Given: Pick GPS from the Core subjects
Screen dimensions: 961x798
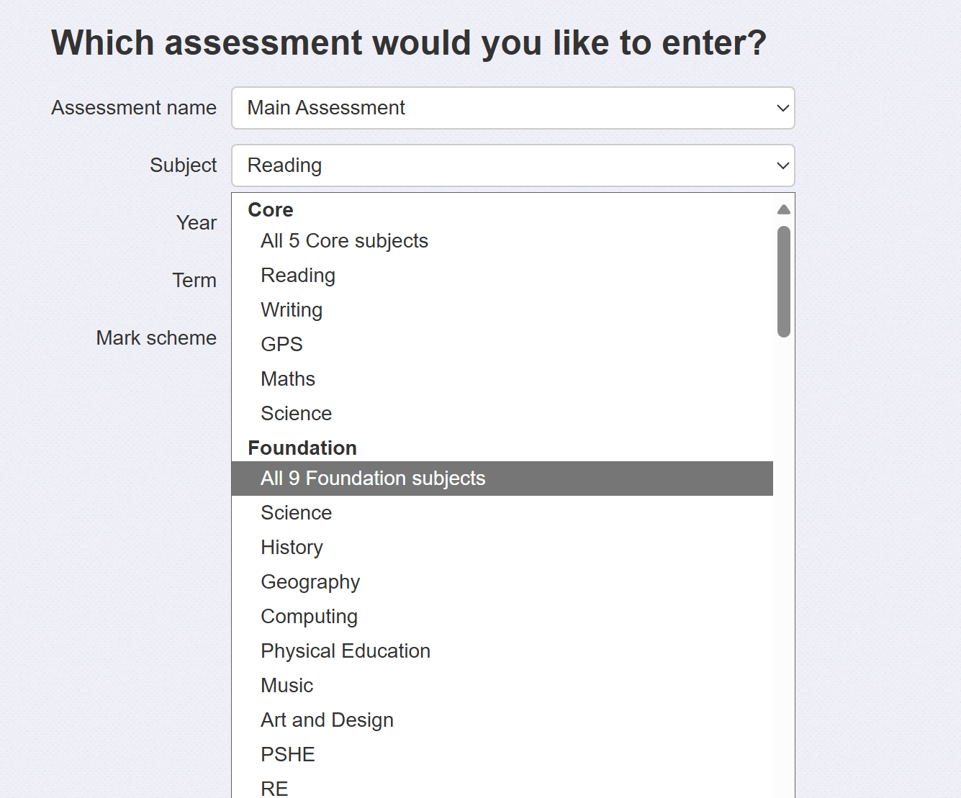Looking at the screenshot, I should pos(281,345).
